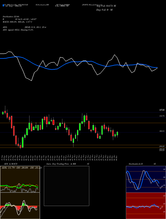Click the 'Stochastics & R' panel title
This screenshot has width=166, height=219.
coord(135,164)
